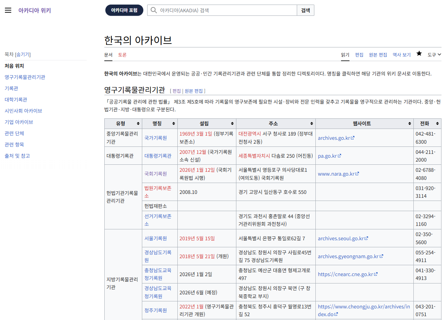Sort table by 명칭 column

(x=160, y=124)
